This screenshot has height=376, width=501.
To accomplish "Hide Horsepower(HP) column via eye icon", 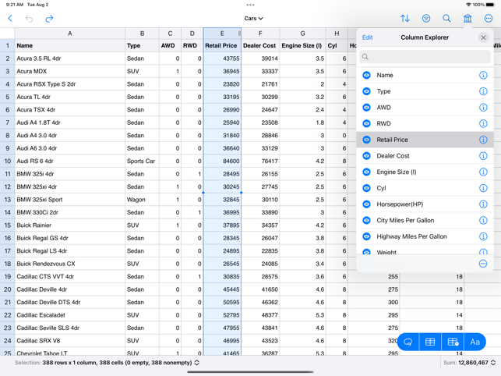I will pyautogui.click(x=366, y=204).
